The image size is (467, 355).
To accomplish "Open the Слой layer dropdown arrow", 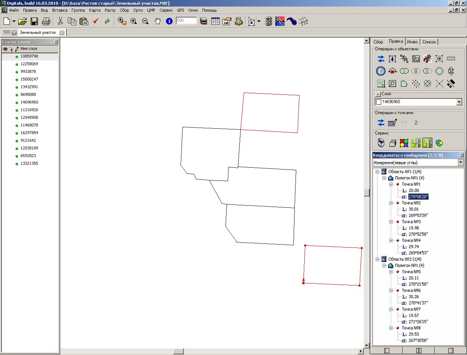I will (459, 102).
